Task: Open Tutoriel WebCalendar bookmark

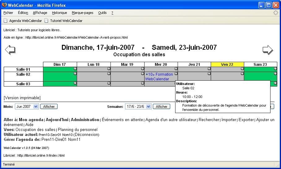Action: click(x=64, y=21)
